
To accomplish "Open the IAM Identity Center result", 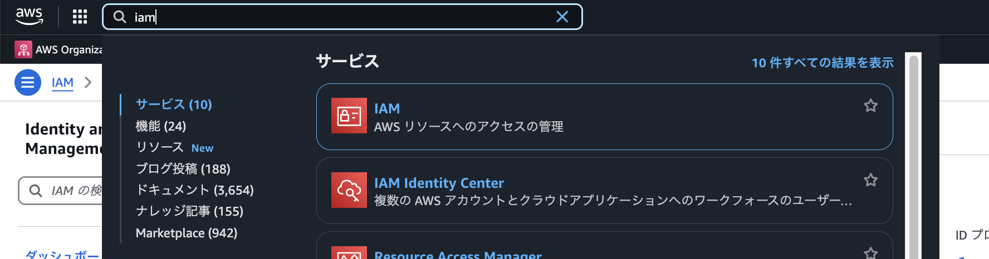I will pyautogui.click(x=439, y=183).
